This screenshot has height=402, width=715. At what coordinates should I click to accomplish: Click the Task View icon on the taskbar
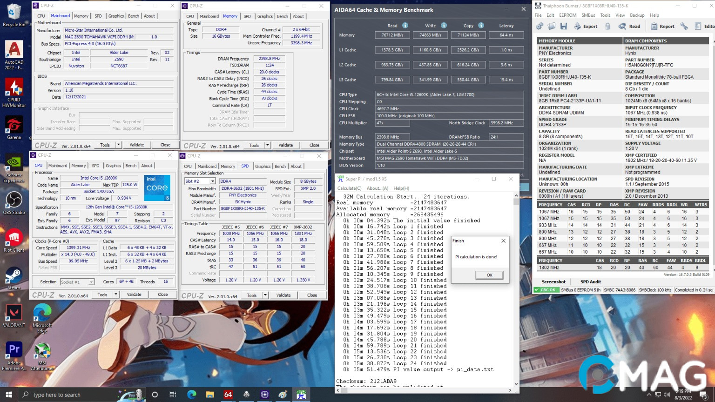pyautogui.click(x=173, y=395)
